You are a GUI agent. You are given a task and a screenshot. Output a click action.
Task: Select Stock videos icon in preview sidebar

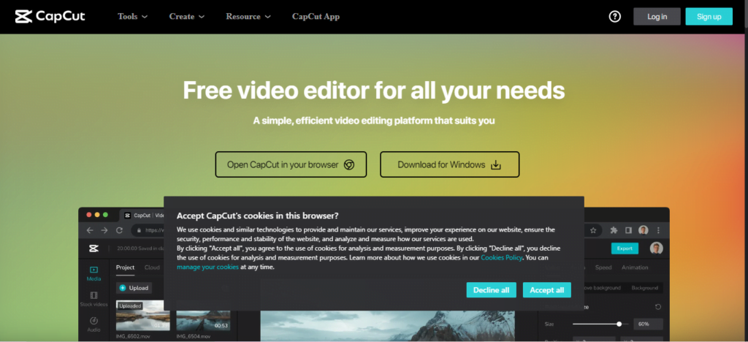coord(94,295)
